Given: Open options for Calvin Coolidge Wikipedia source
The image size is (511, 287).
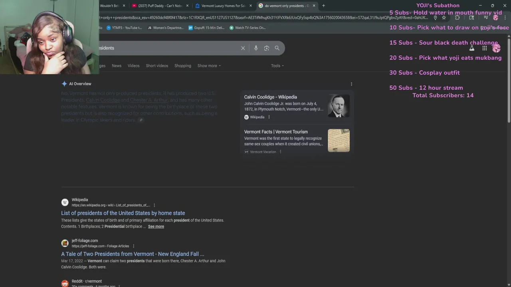Looking at the screenshot, I should (269, 117).
